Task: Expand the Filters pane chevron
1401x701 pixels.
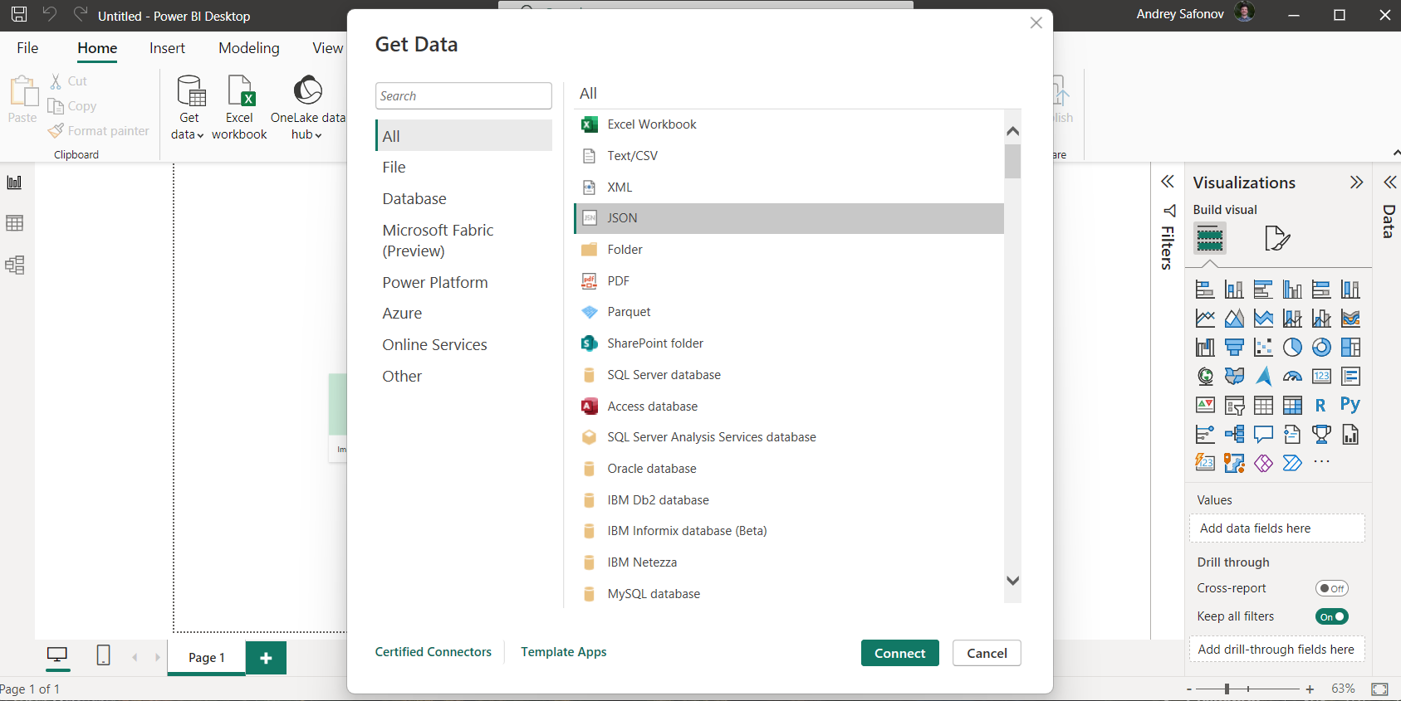Action: click(1167, 182)
